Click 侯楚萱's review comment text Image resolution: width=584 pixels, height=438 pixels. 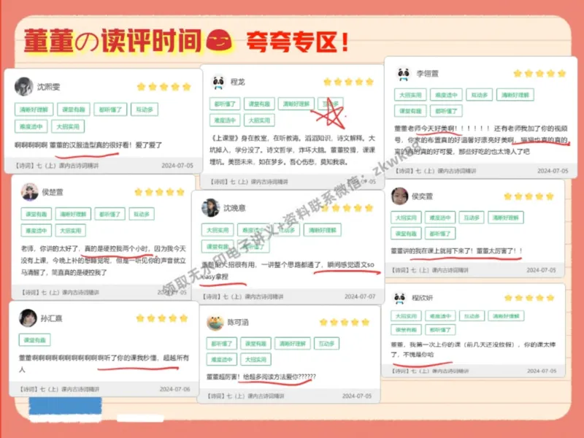pos(104,261)
